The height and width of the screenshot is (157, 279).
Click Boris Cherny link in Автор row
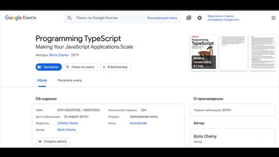pos(67,130)
